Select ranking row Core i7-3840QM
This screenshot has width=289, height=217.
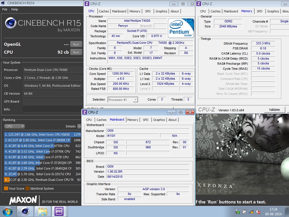42,168
